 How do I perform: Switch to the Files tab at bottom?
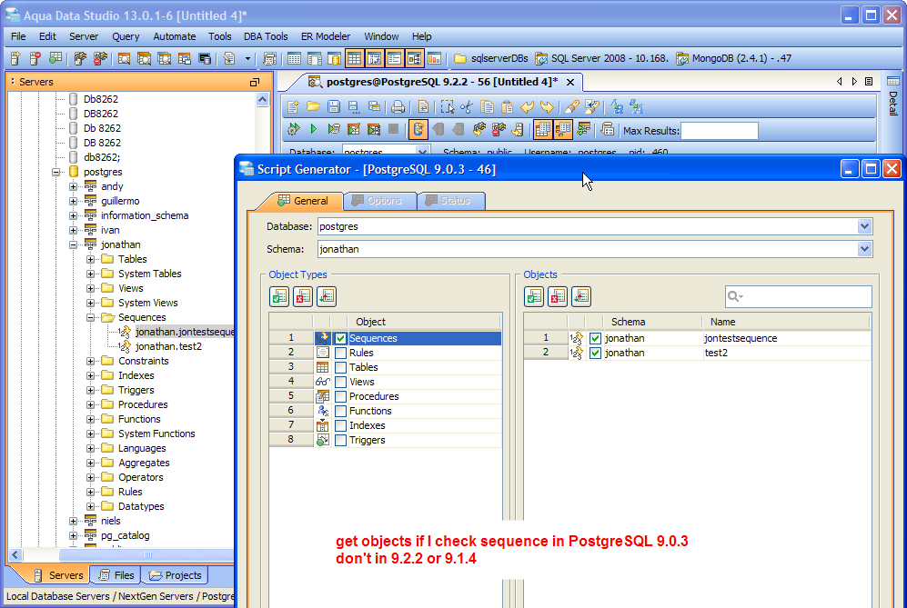[x=116, y=575]
